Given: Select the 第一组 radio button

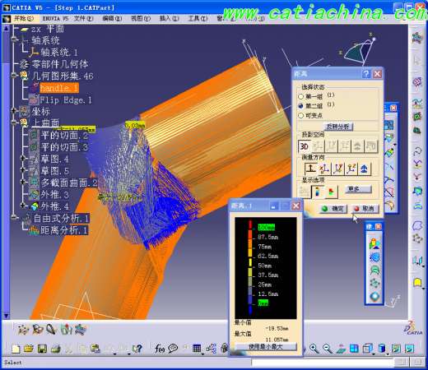Looking at the screenshot, I should (x=300, y=96).
